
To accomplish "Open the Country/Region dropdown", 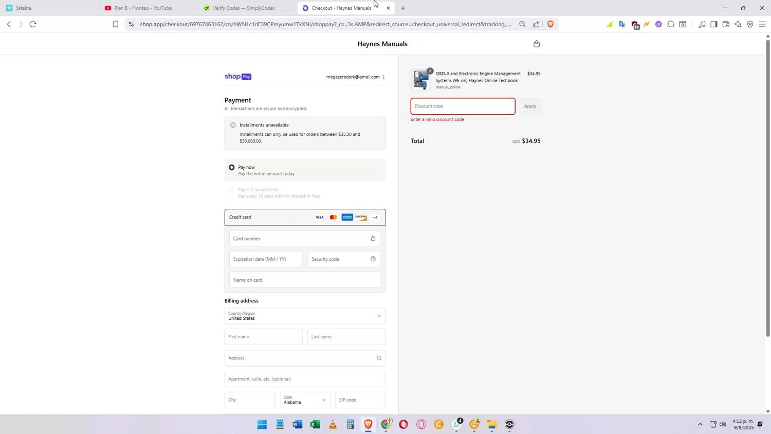I will (x=305, y=316).
